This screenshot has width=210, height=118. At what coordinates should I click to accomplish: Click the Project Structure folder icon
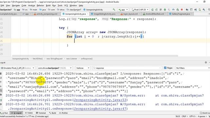187,10
